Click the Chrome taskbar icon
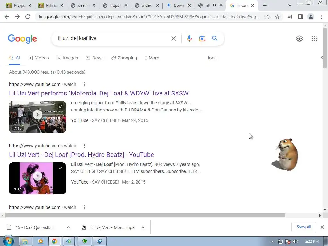Screen dimensions: 328x246 (54, 242)
